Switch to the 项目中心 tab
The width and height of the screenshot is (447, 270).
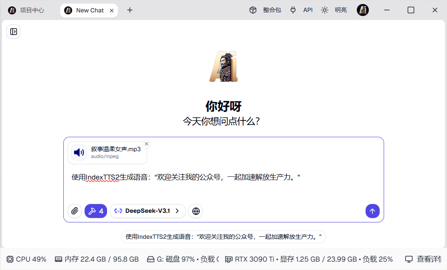[x=27, y=10]
